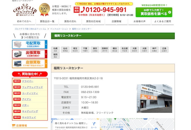
Task: Choose the 名古屋 中区栄 location button
Action: 124,49
